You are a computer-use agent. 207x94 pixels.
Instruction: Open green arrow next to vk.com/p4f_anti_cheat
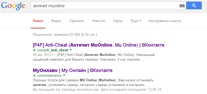point(70,50)
